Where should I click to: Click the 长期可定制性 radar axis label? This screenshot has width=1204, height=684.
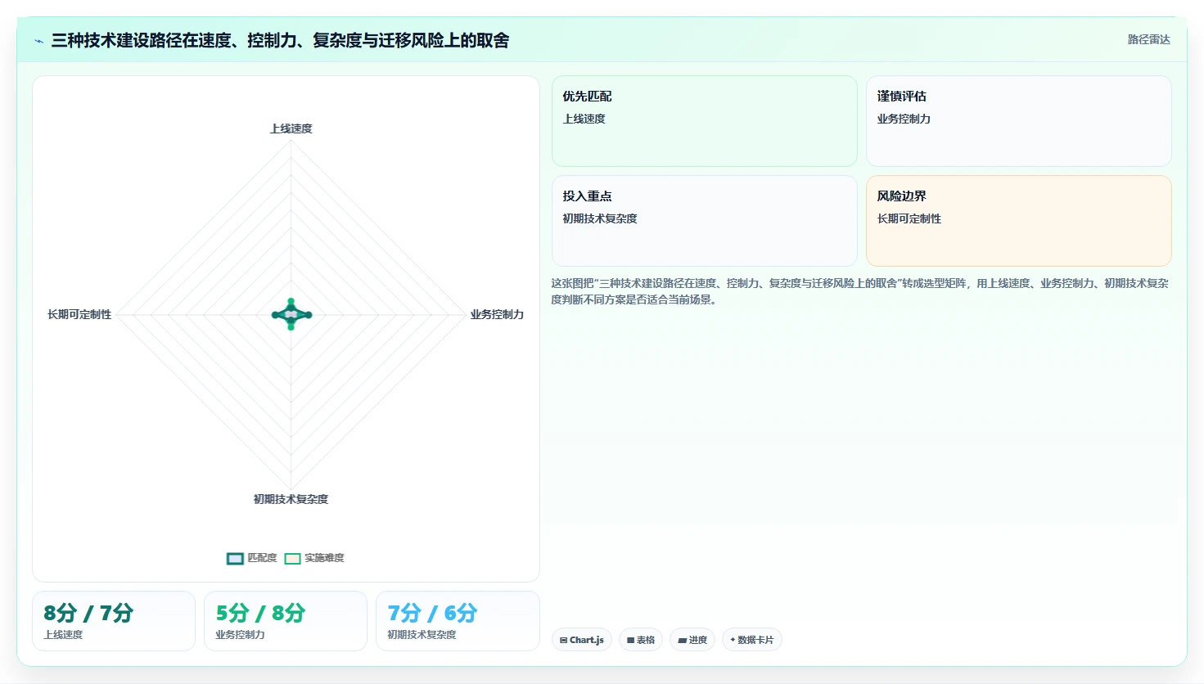pyautogui.click(x=79, y=314)
